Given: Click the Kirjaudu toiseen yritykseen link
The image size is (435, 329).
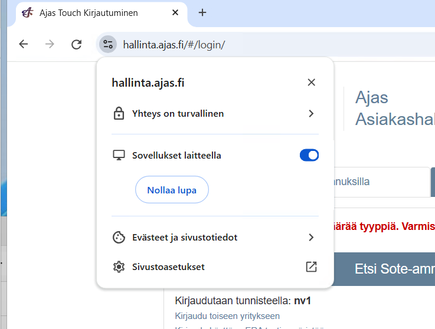Looking at the screenshot, I should pos(227,316).
